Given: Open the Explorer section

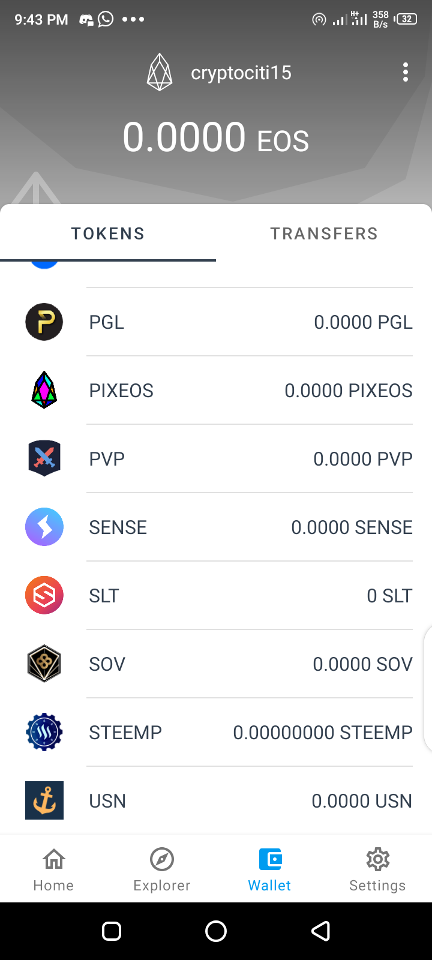Looking at the screenshot, I should coord(161,869).
